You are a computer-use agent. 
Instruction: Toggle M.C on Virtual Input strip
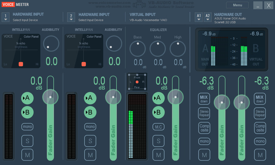158,127
